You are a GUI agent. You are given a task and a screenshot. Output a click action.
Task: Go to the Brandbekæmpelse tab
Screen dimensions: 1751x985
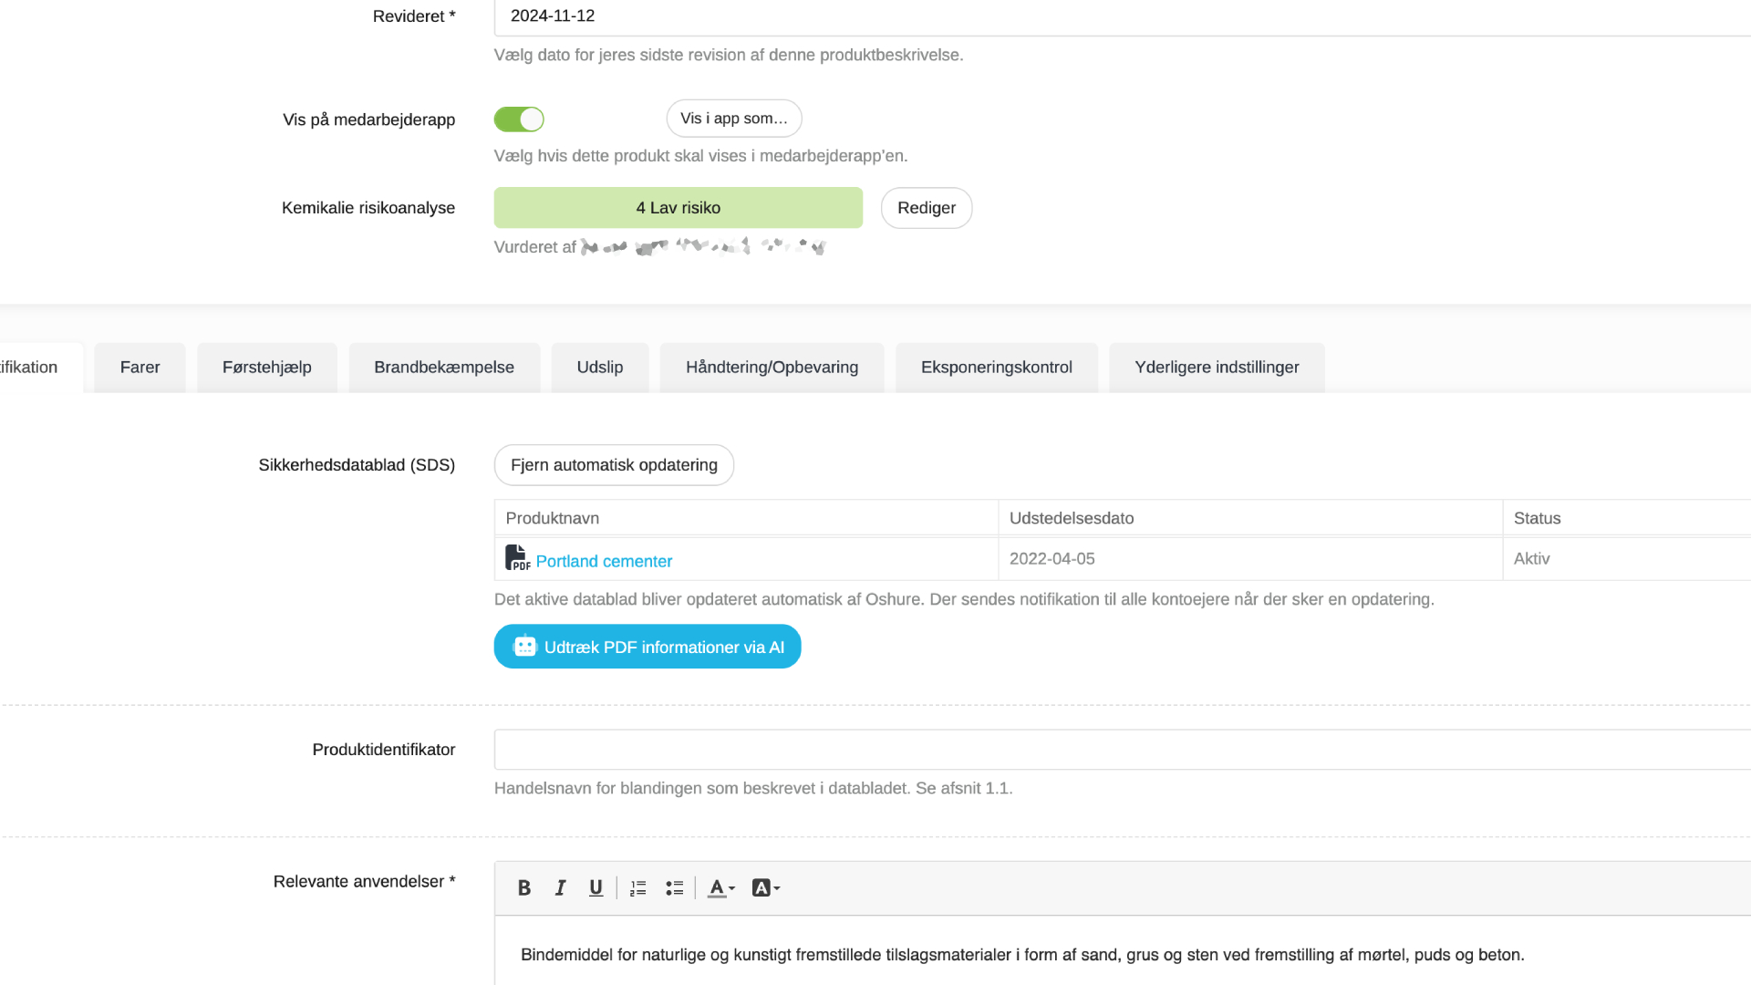(x=443, y=368)
